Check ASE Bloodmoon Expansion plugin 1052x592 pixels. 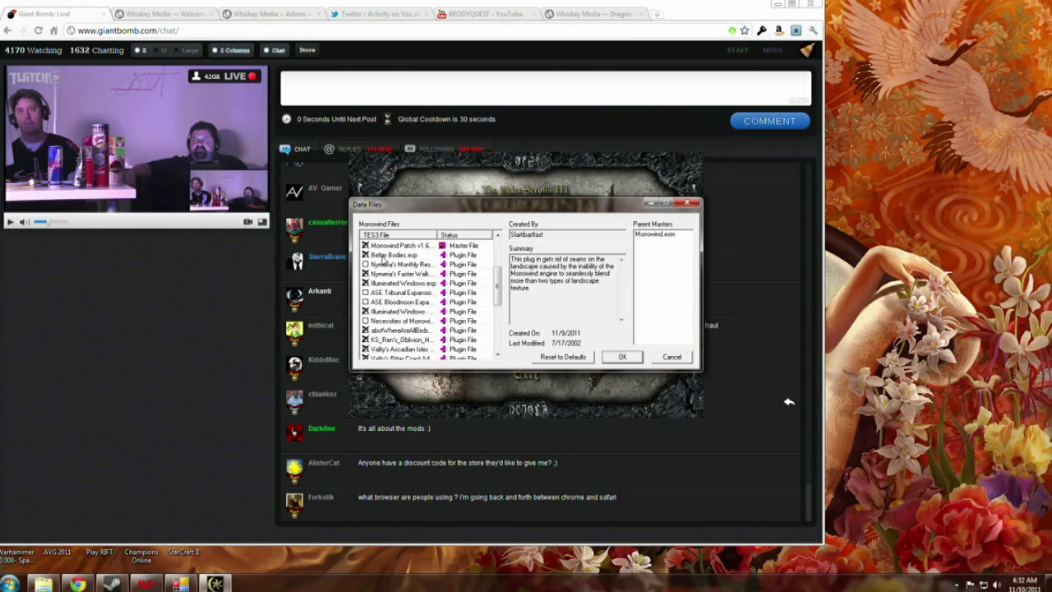(366, 302)
